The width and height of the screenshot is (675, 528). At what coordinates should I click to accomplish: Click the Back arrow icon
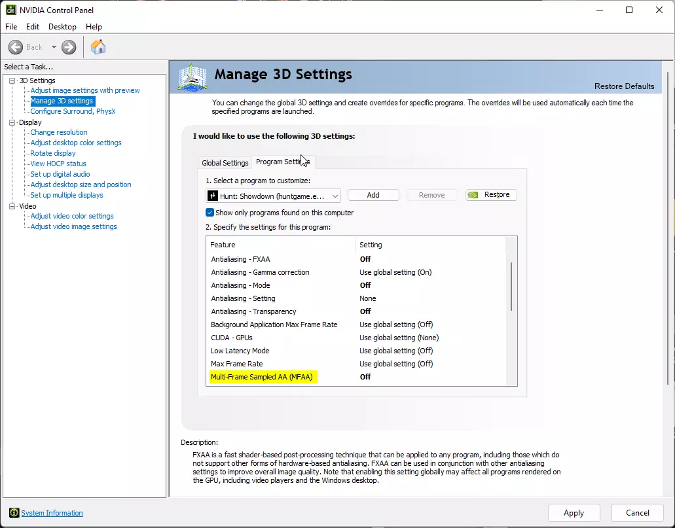pos(16,47)
